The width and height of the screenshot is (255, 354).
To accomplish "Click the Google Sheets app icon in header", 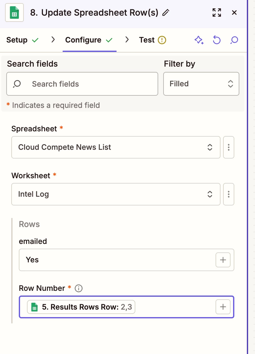I will click(14, 13).
